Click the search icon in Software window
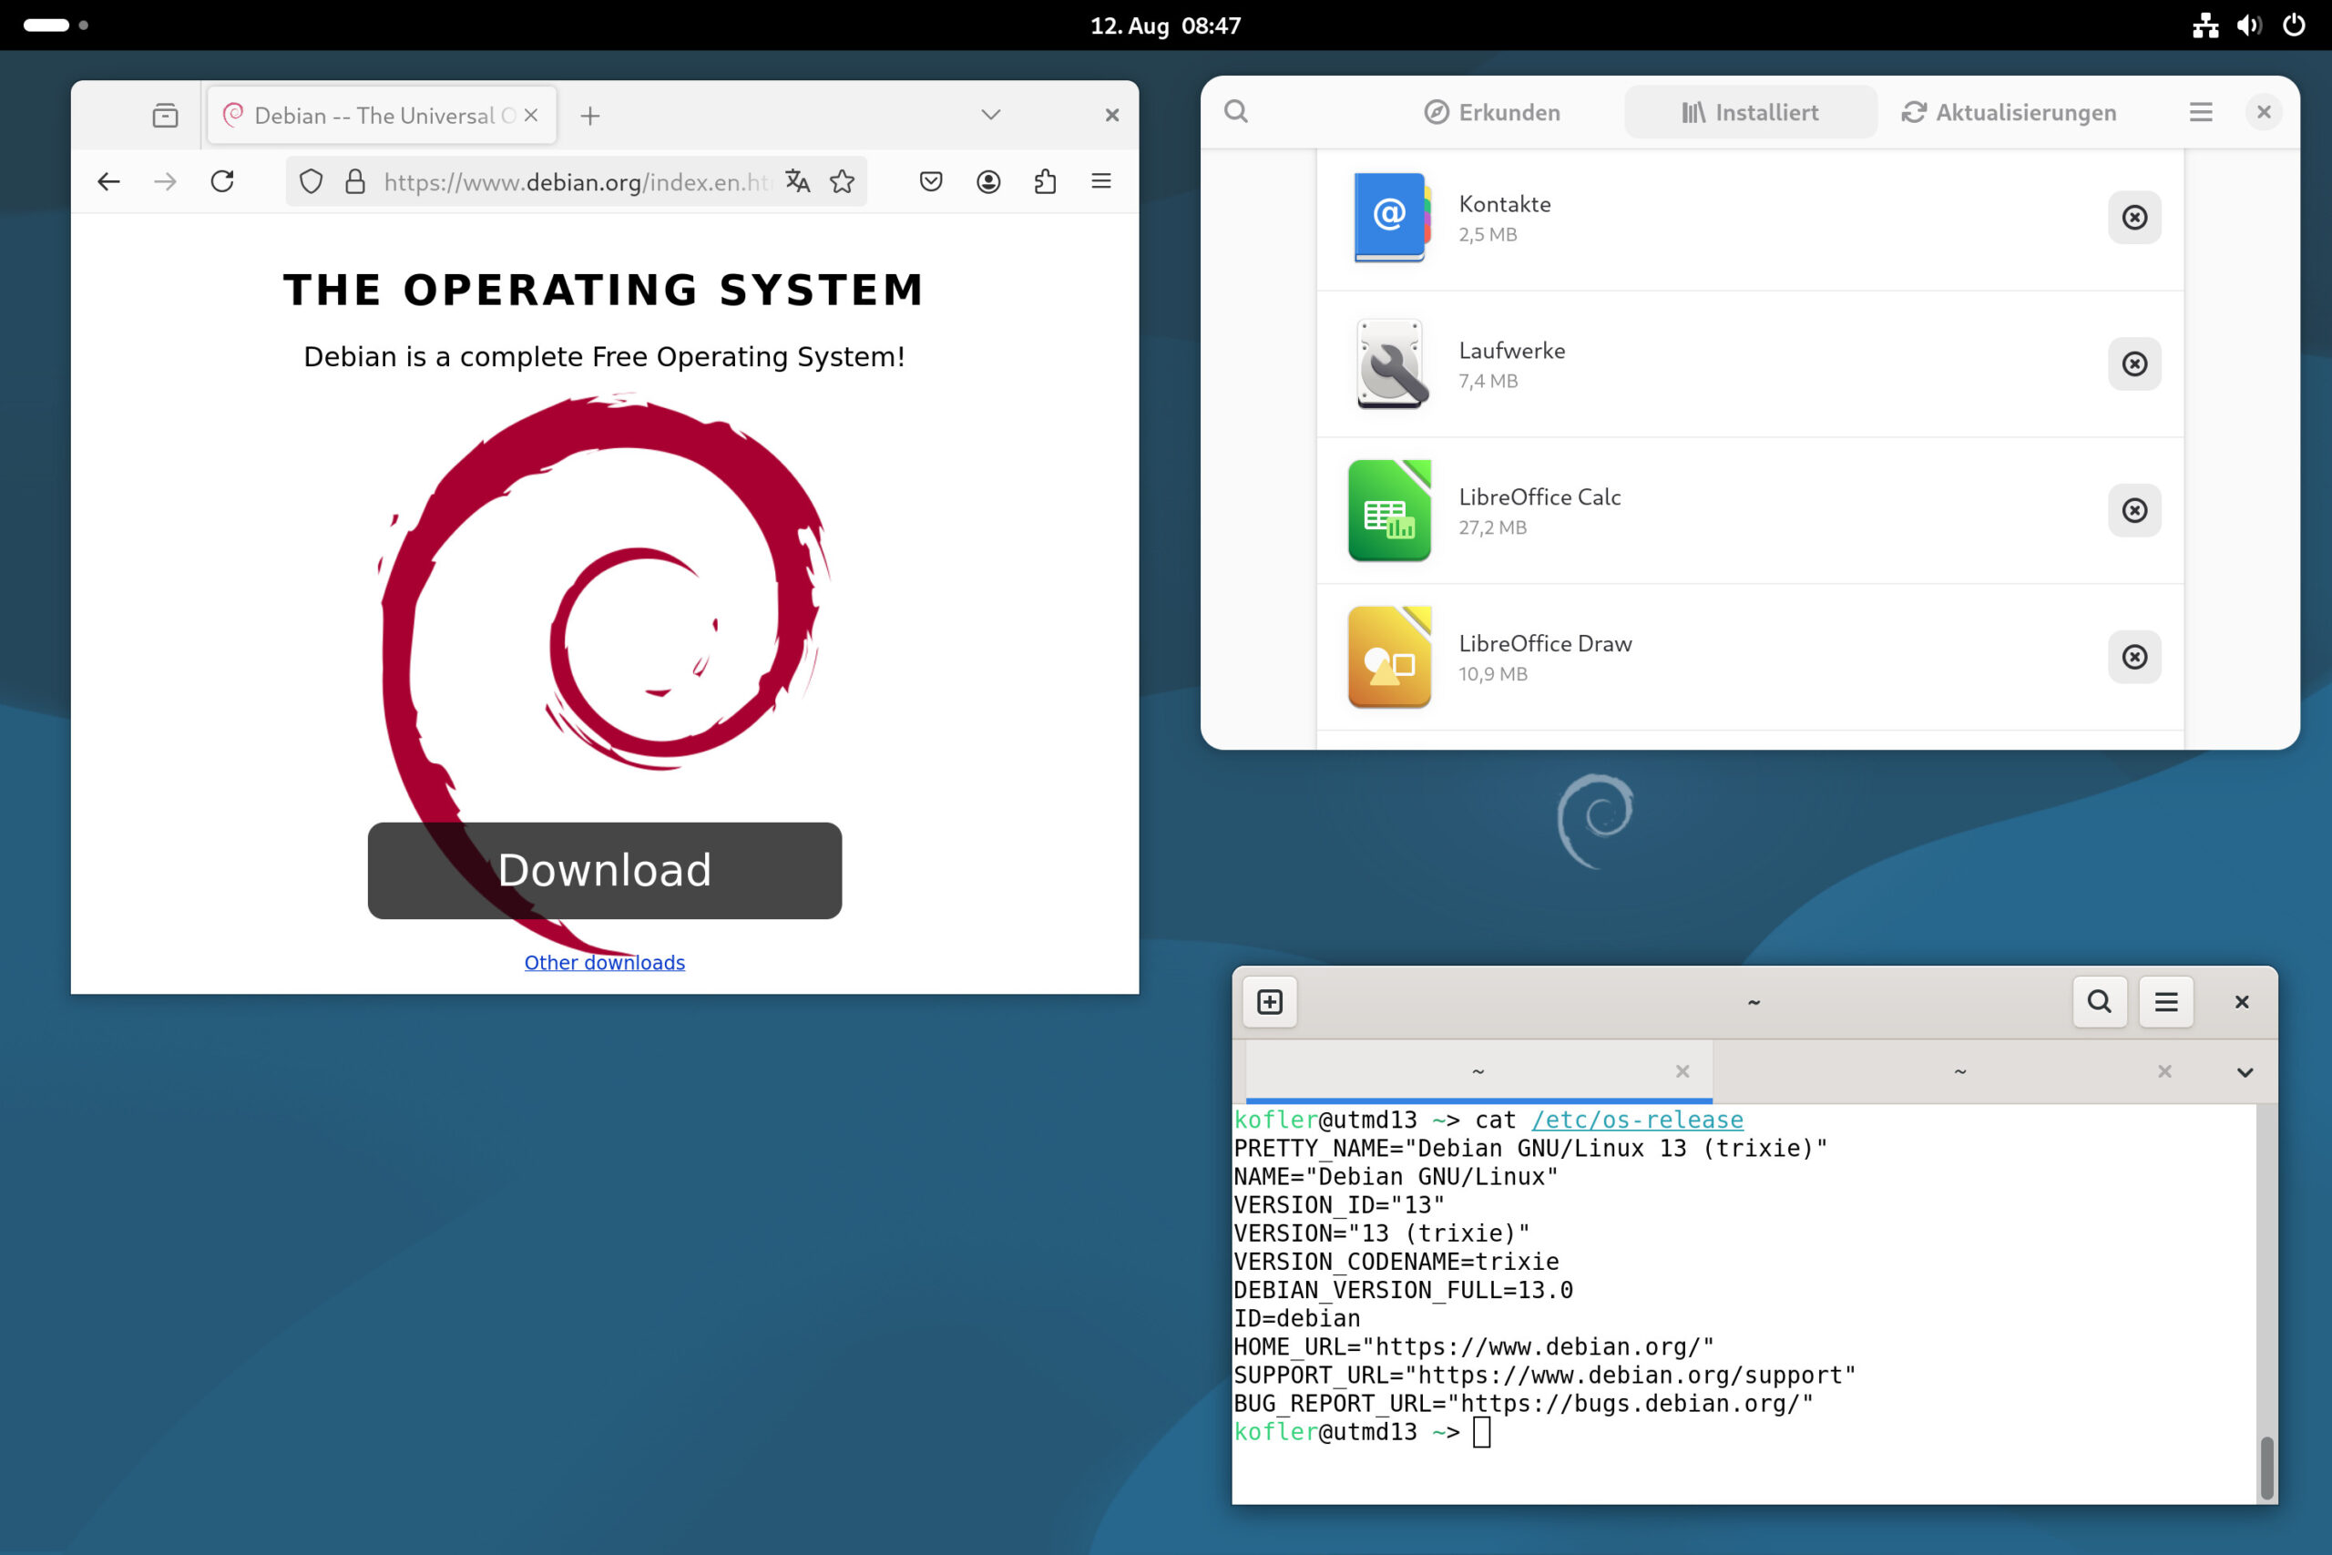The height and width of the screenshot is (1555, 2332). click(1235, 112)
